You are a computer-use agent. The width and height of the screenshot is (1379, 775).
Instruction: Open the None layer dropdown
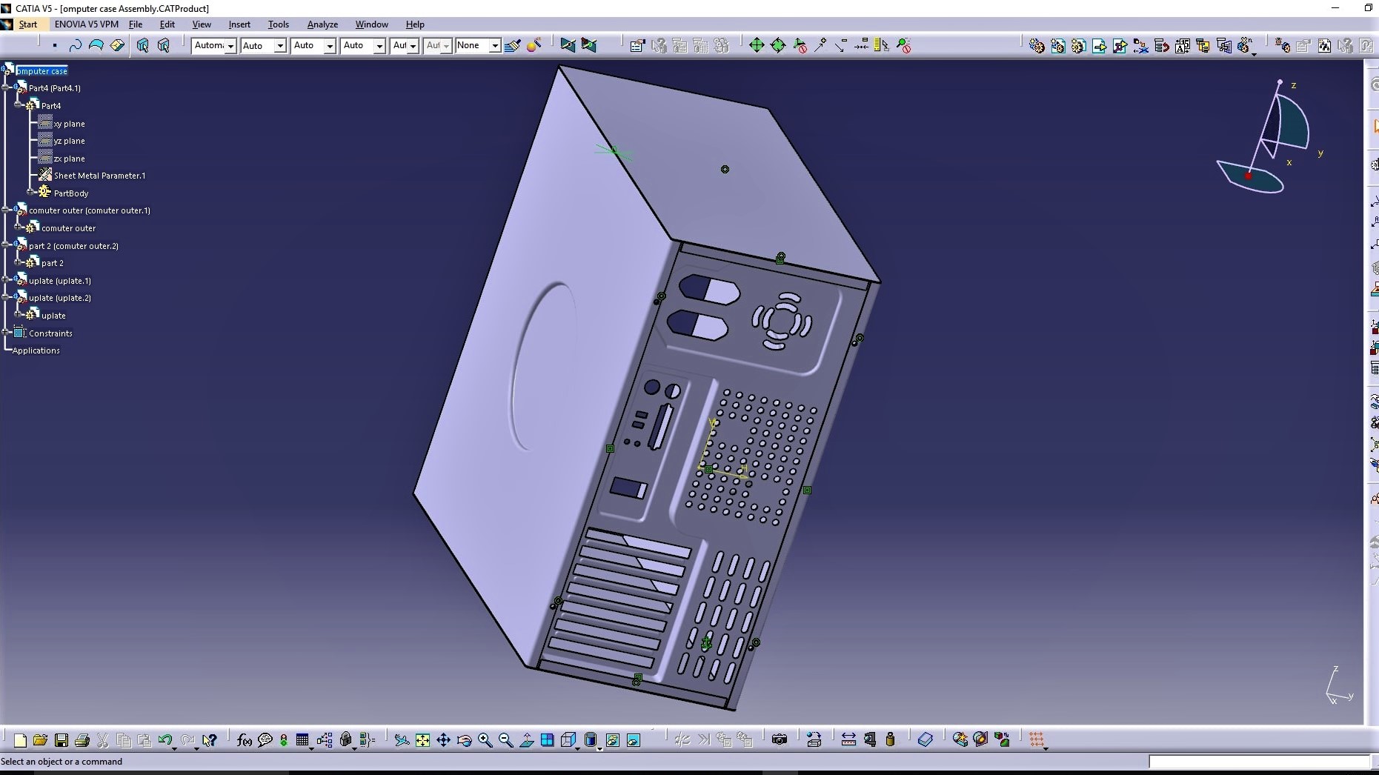pyautogui.click(x=495, y=46)
